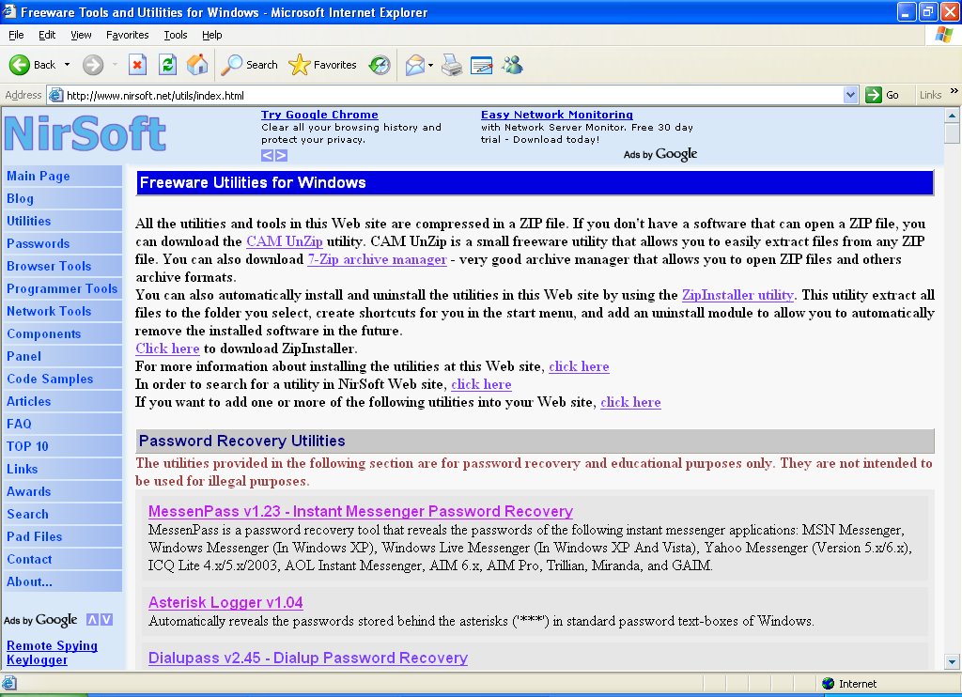Open the Asterisk Logger v1.04 link
Screen dimensions: 962x697
[x=225, y=602]
